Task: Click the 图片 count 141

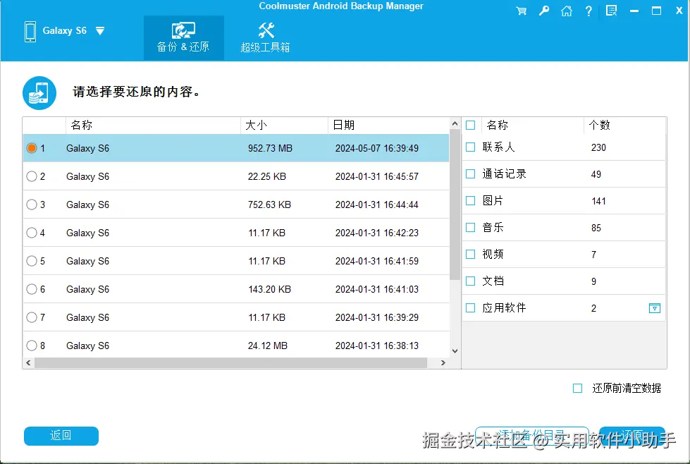Action: click(598, 201)
